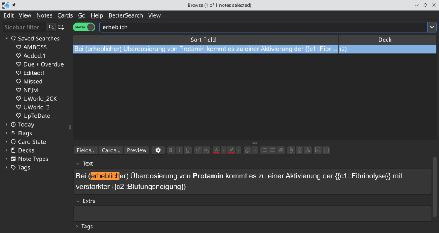Viewport: 439px width, 233px height.
Task: Click the editor settings gear icon
Action: point(158,150)
